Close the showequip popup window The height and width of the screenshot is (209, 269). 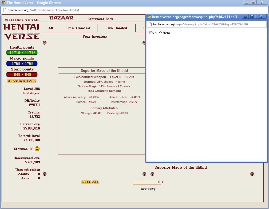(x=261, y=17)
